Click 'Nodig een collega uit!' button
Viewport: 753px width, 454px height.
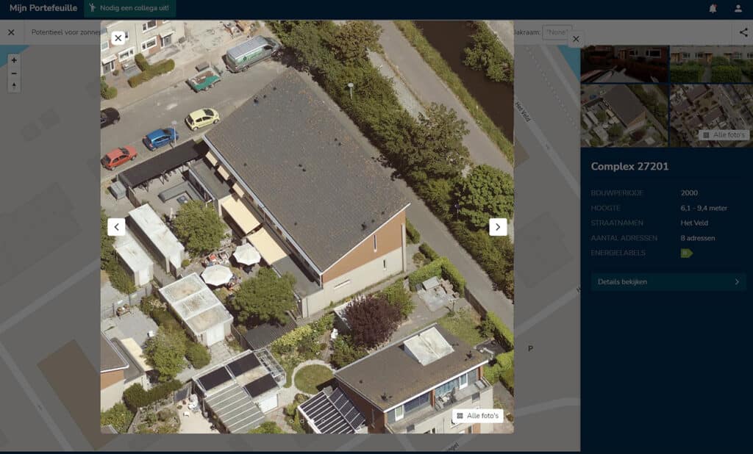(x=129, y=9)
